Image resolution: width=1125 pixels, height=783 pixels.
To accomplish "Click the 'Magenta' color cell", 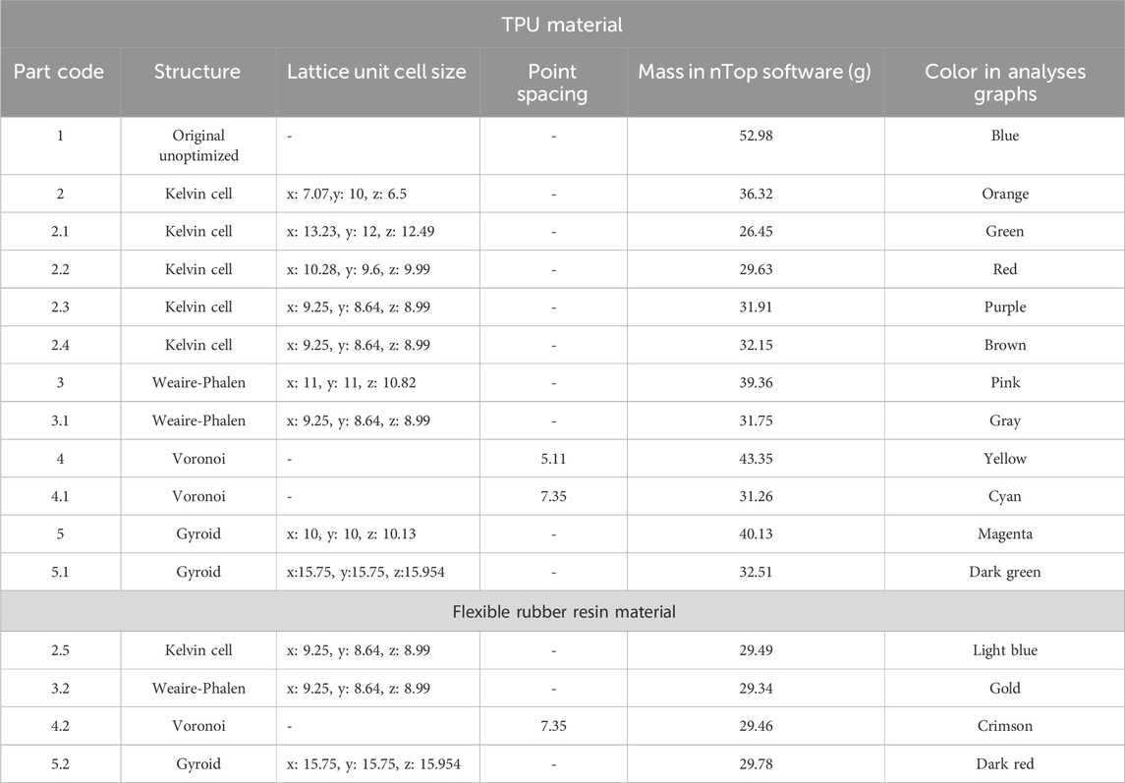I will pyautogui.click(x=1004, y=534).
